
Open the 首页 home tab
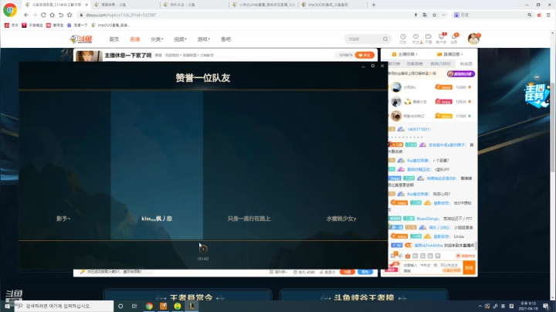[x=114, y=39]
